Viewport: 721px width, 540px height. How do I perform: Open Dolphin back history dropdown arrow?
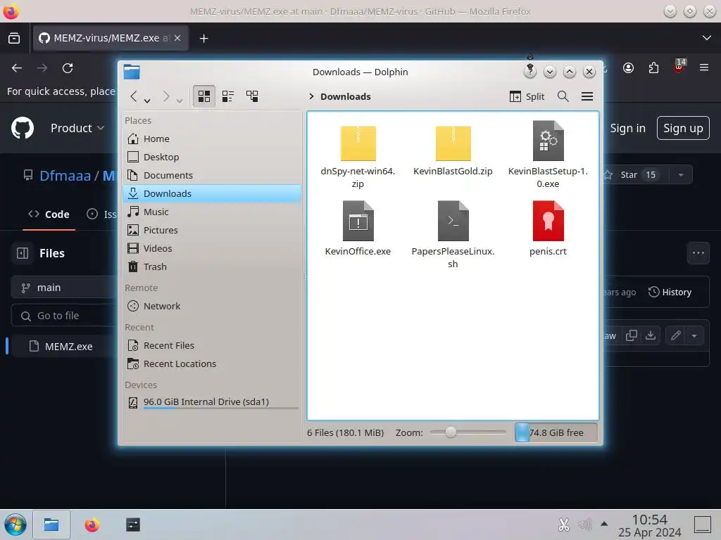pyautogui.click(x=147, y=100)
